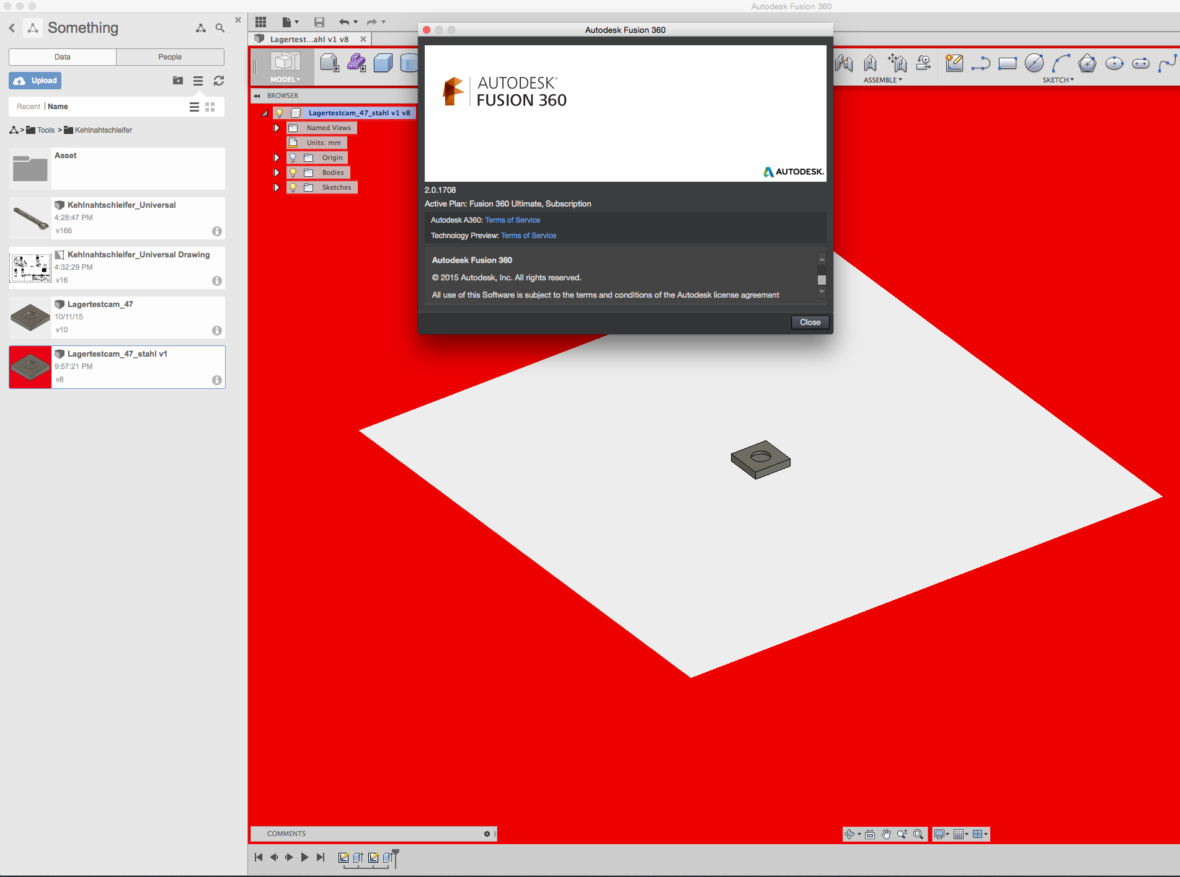Open the MODEL workspace dropdown
1180x877 pixels.
pyautogui.click(x=284, y=79)
